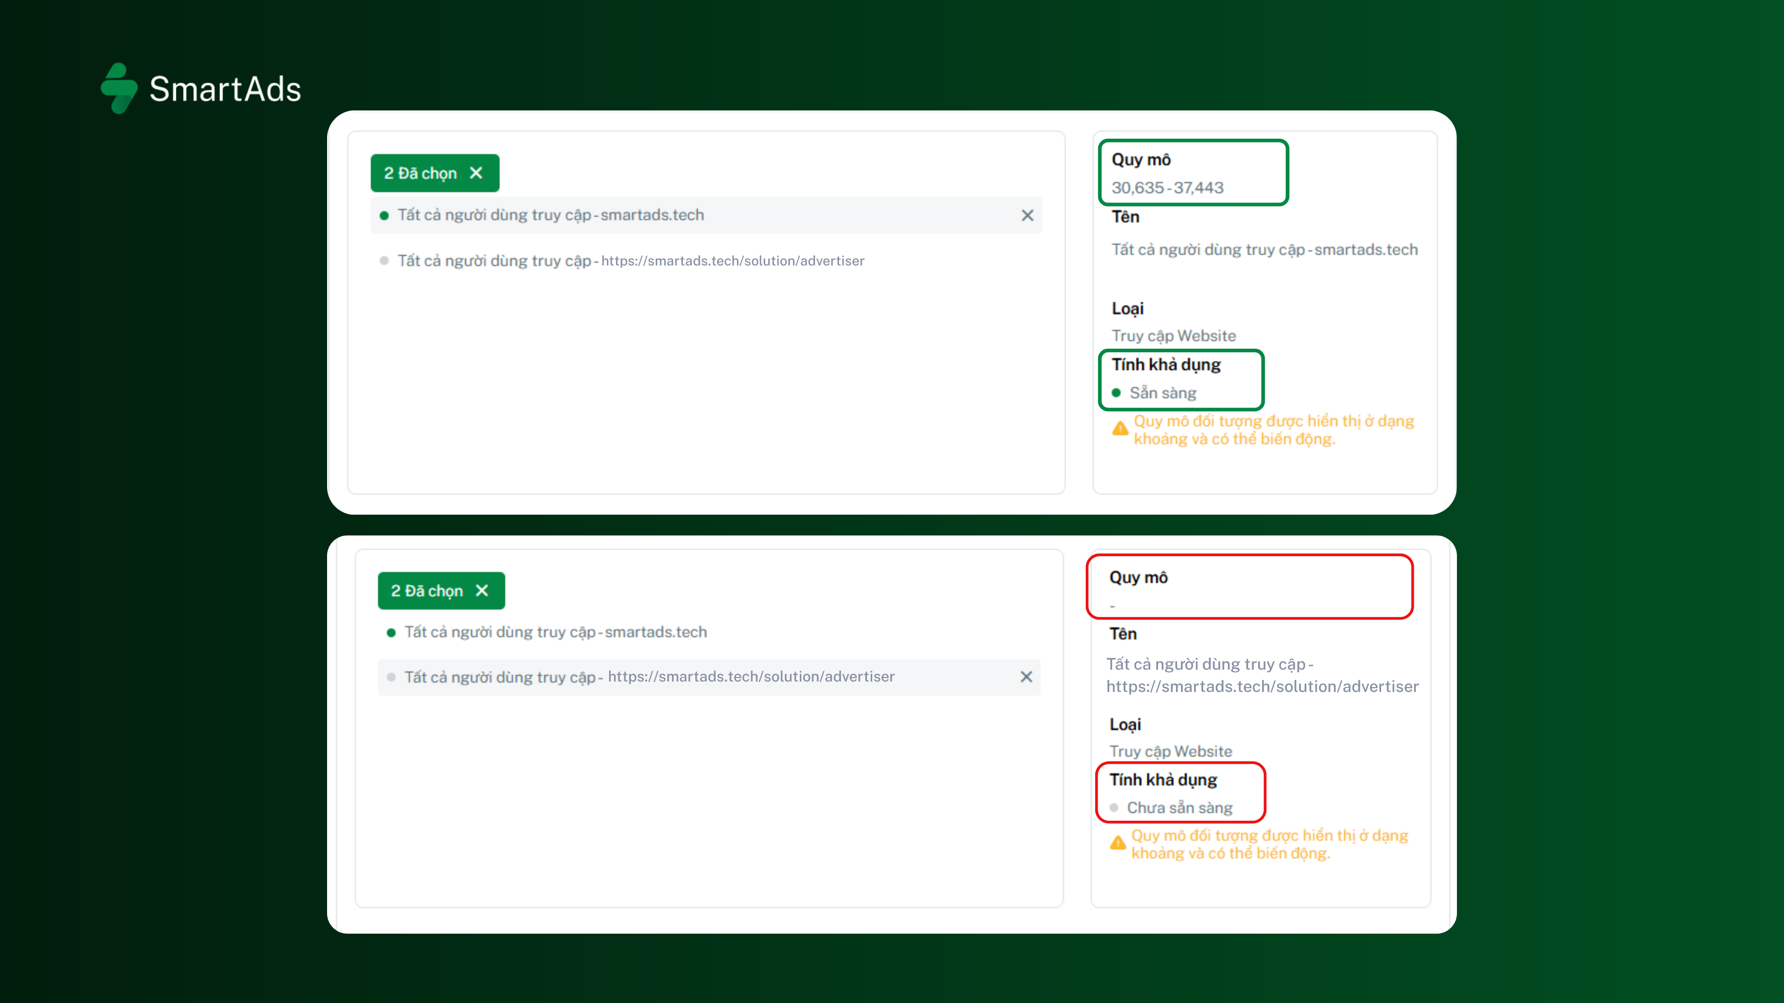Click warning triangle icon in top details panel
Image resolution: width=1784 pixels, height=1003 pixels.
[1120, 429]
